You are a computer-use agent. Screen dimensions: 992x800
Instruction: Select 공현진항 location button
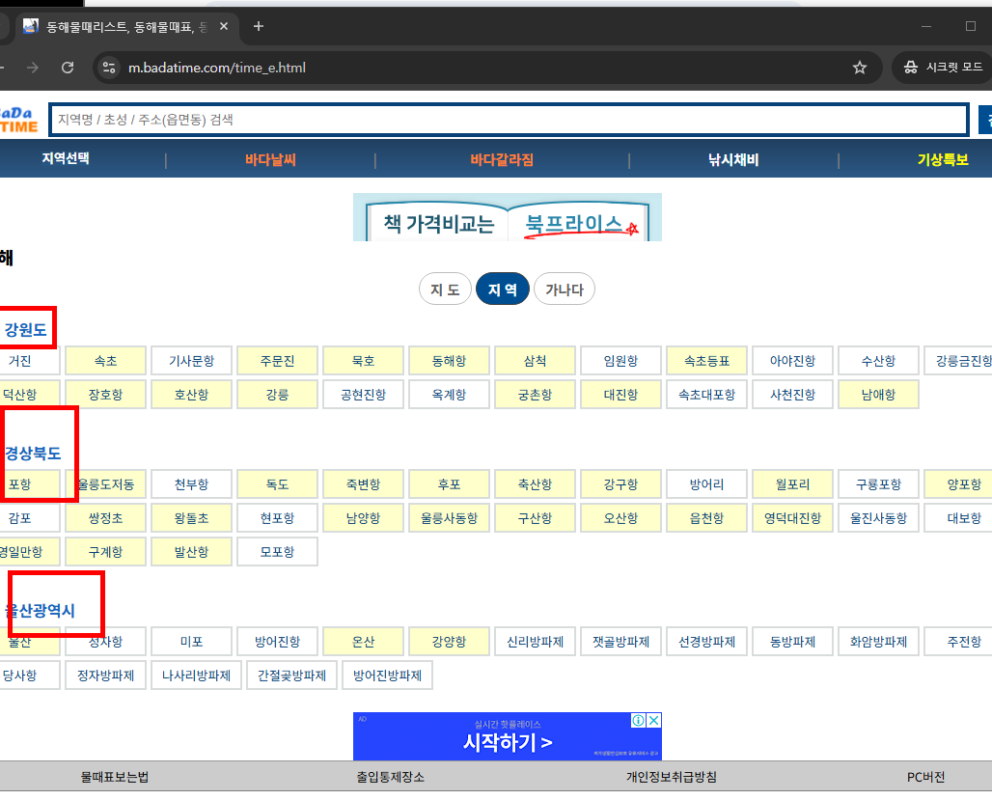coord(363,395)
